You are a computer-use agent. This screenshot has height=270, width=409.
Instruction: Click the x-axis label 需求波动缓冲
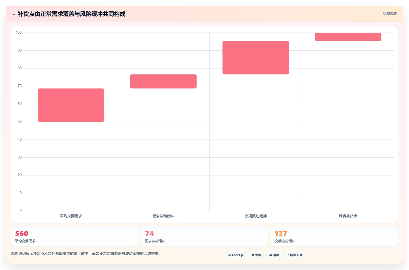tap(163, 216)
